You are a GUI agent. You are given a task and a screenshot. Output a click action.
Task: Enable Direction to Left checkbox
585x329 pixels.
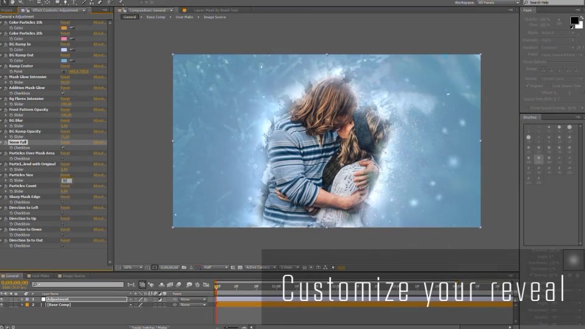tap(63, 213)
